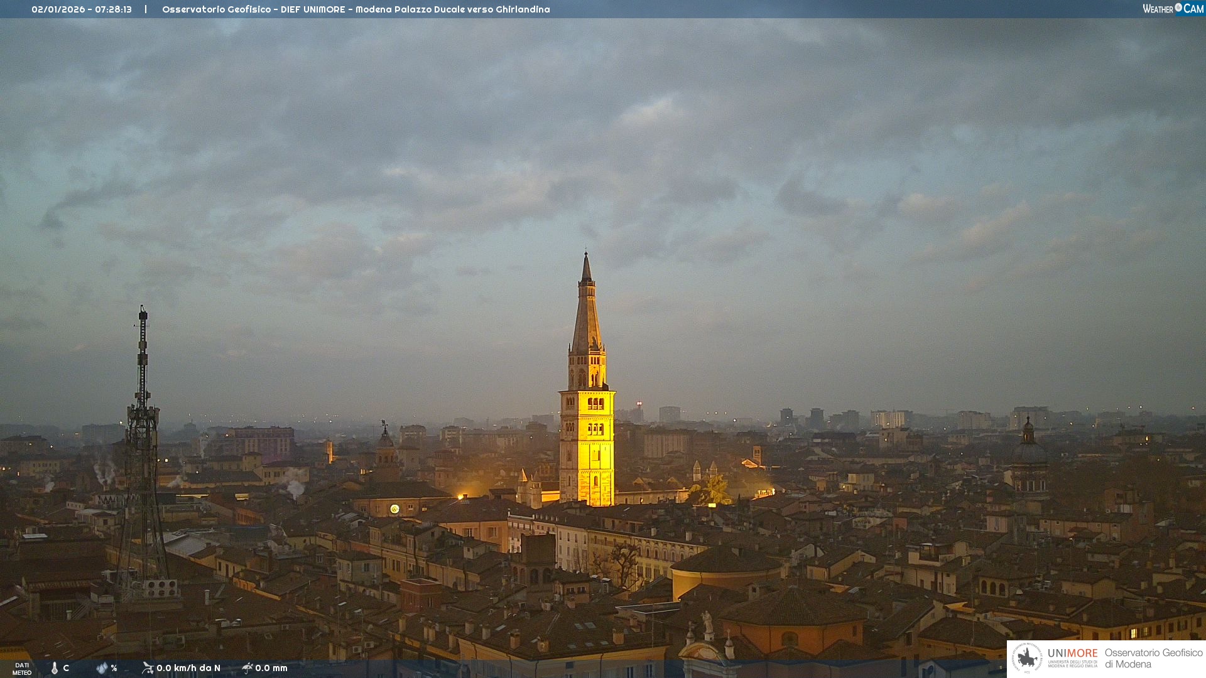This screenshot has width=1206, height=678.
Task: Click the C temperature unit label
Action: (x=66, y=668)
